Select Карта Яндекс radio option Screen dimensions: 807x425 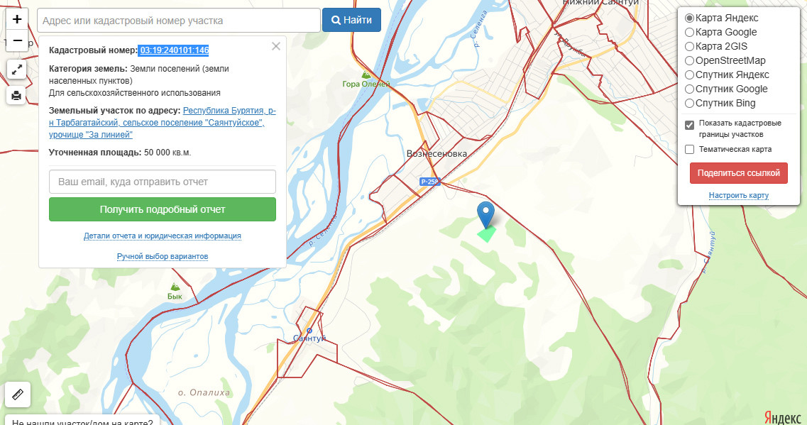690,18
